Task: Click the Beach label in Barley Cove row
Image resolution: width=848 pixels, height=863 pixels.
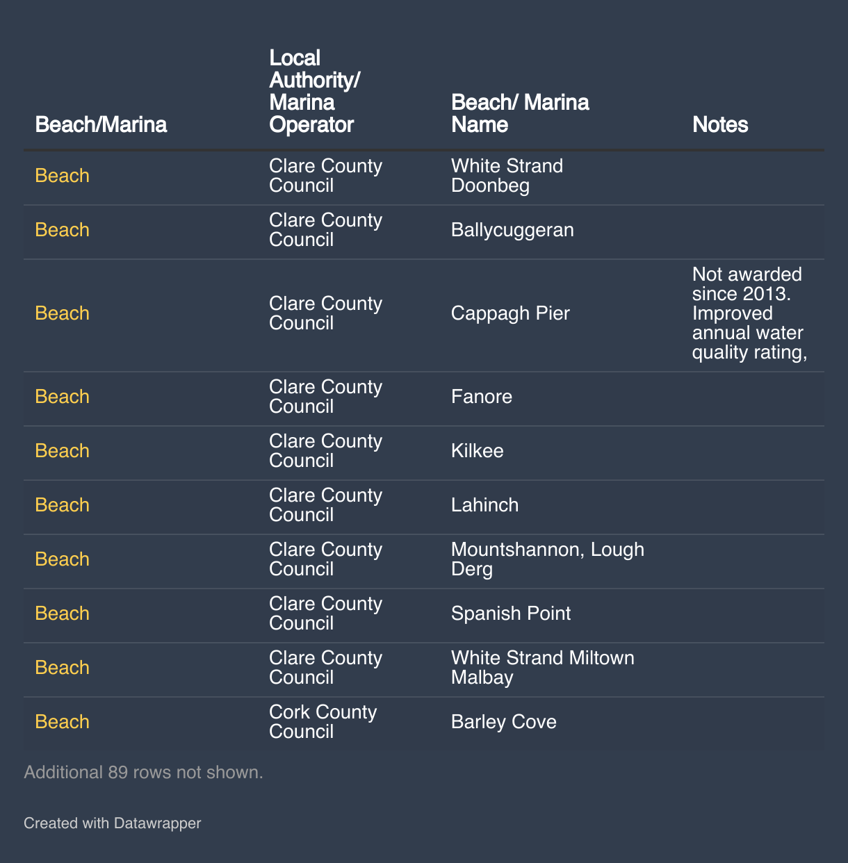Action: pos(63,722)
